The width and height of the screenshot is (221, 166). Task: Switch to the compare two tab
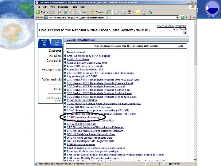point(56,42)
